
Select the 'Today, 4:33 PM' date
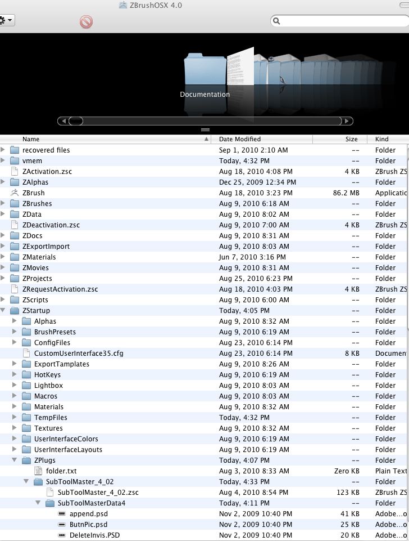click(244, 482)
